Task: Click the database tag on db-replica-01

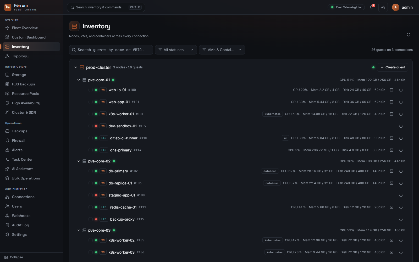Action: tap(272, 183)
